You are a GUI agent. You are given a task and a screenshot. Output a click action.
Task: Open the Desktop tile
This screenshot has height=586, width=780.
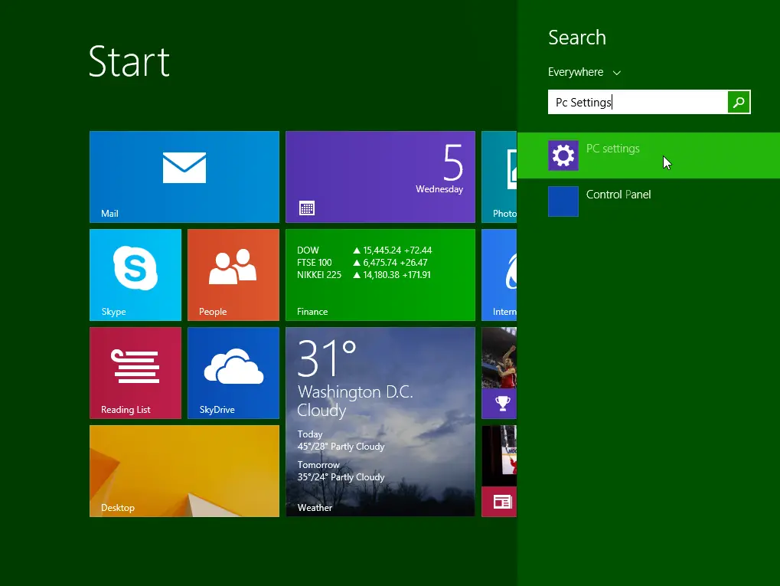[x=184, y=471]
